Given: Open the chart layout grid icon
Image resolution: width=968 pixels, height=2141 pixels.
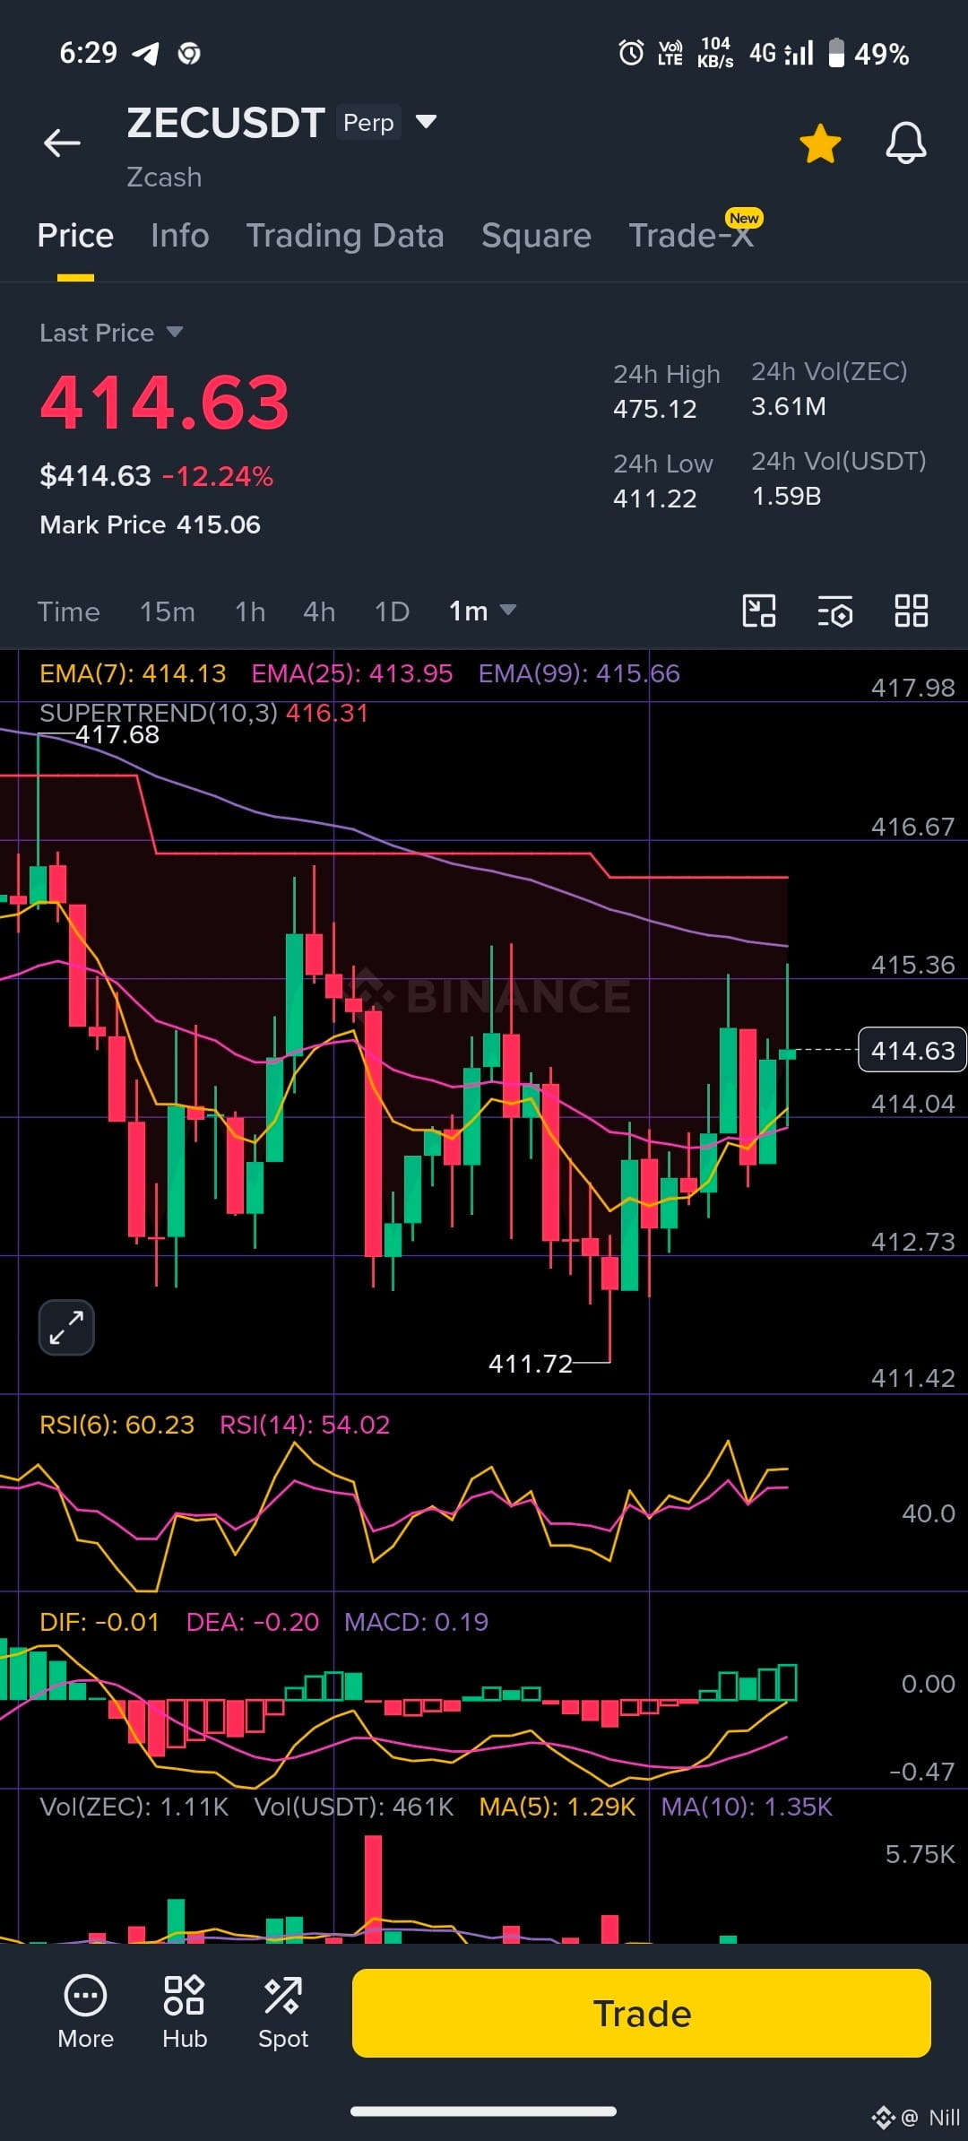Looking at the screenshot, I should [912, 611].
